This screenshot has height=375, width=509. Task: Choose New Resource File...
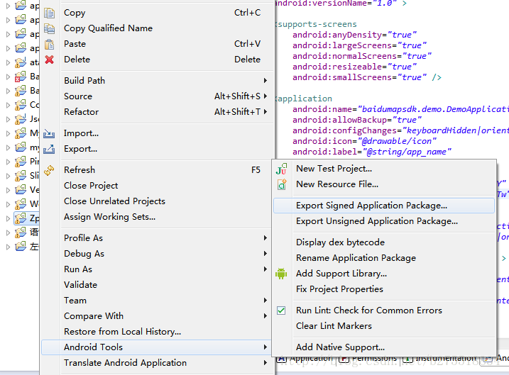[x=384, y=184]
